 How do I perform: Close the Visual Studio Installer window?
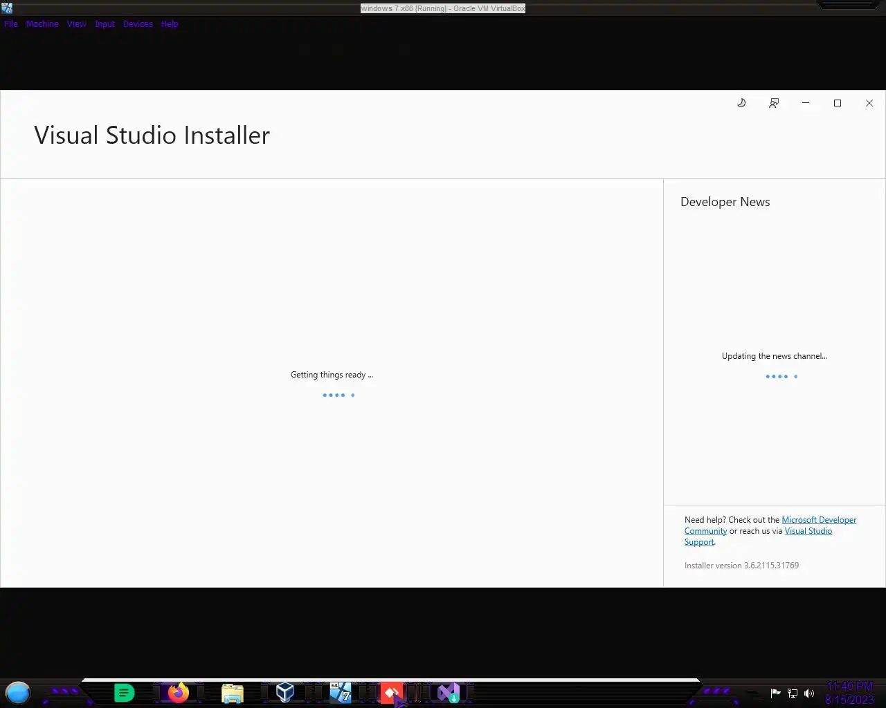(x=869, y=103)
